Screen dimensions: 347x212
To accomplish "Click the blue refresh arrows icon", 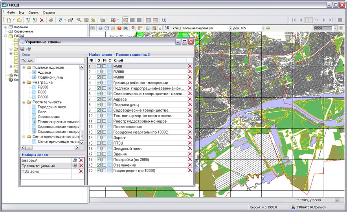I will (x=60, y=20).
